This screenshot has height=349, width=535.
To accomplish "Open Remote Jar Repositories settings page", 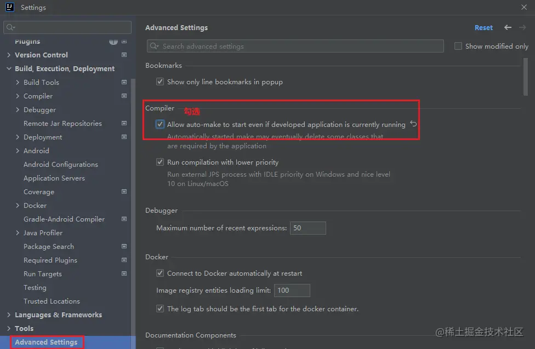I will (62, 123).
